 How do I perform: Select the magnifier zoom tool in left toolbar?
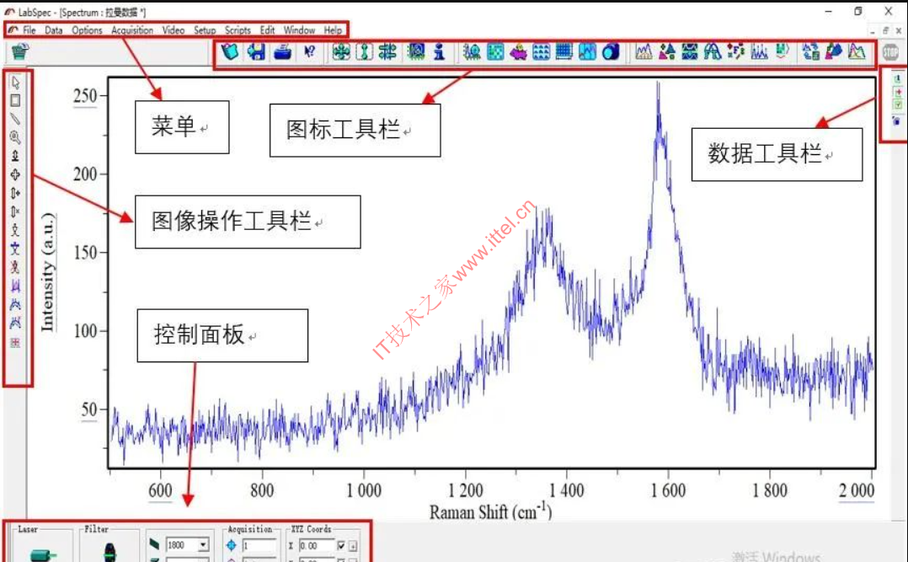pyautogui.click(x=15, y=136)
